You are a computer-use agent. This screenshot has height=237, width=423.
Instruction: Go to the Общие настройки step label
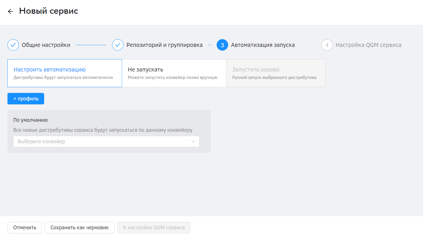coord(46,45)
